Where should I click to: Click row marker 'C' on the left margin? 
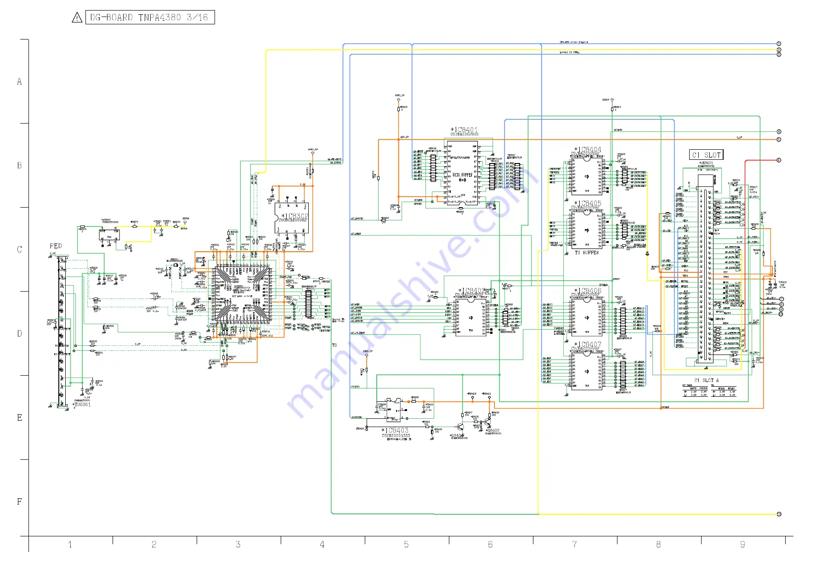19,249
